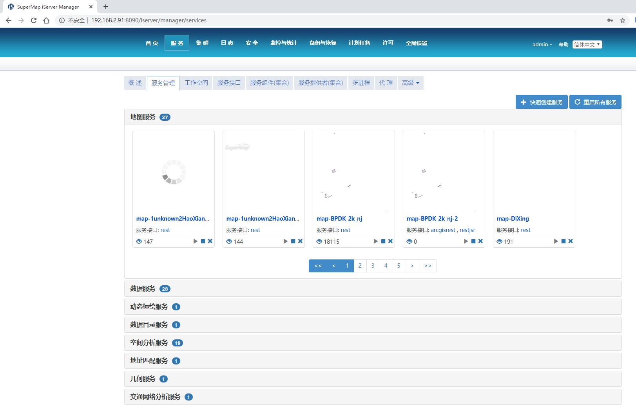This screenshot has width=636, height=406.
Task: Go to 首页 in the top navigation
Action: tap(152, 43)
